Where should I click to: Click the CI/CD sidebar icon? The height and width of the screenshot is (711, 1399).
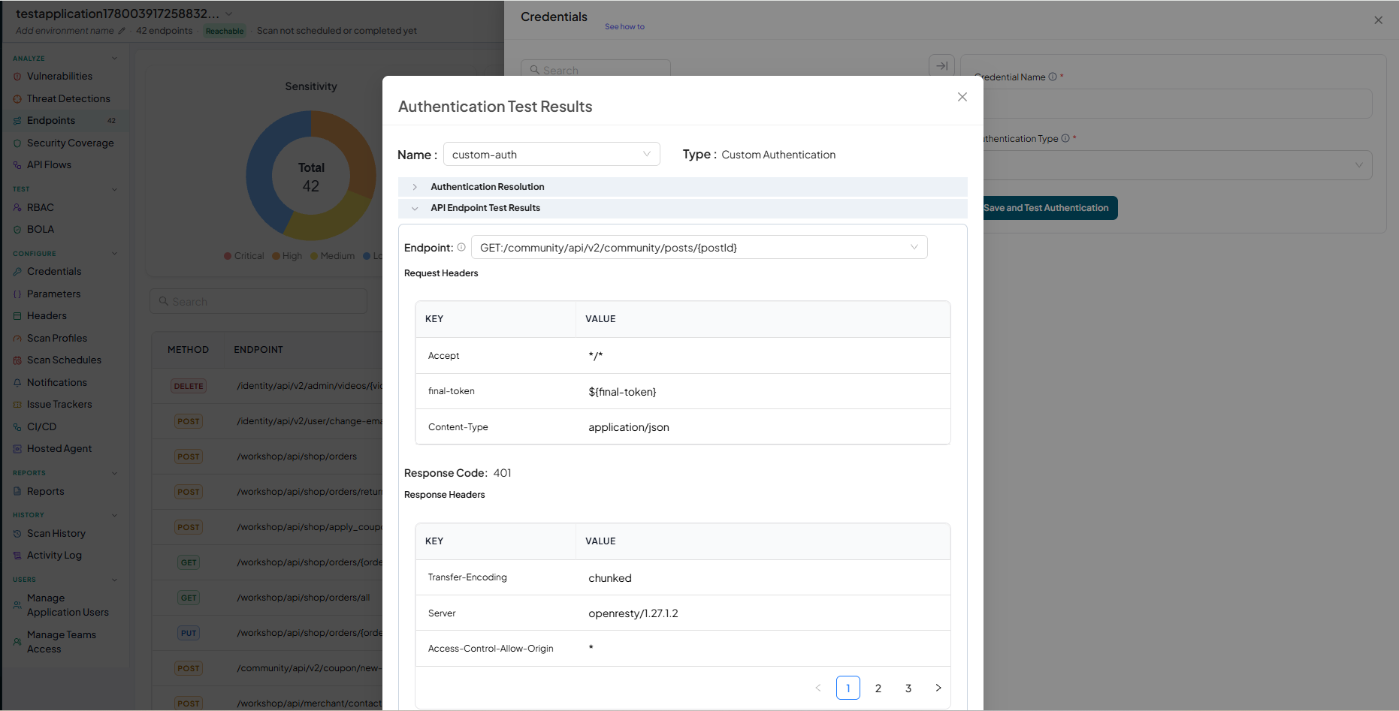(17, 427)
